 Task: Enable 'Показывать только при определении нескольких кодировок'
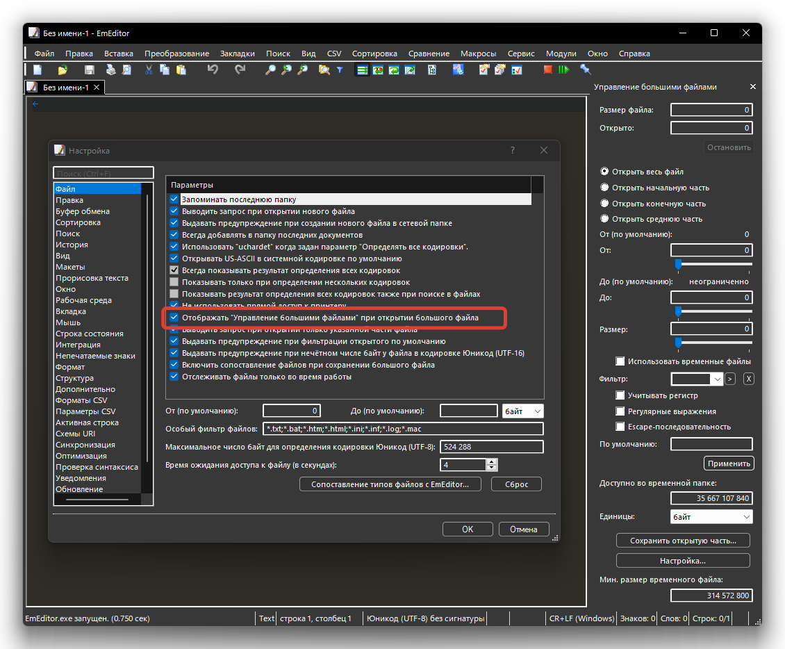pyautogui.click(x=174, y=282)
